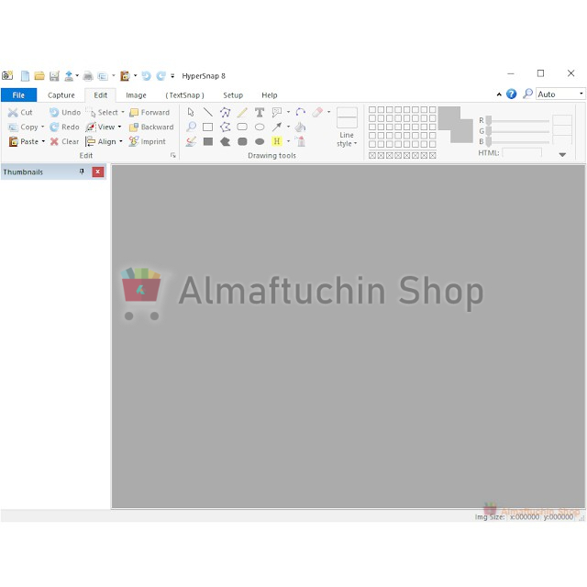This screenshot has height=587, width=587.
Task: Select the Filled rounded rectangle tool
Action: pos(242,141)
